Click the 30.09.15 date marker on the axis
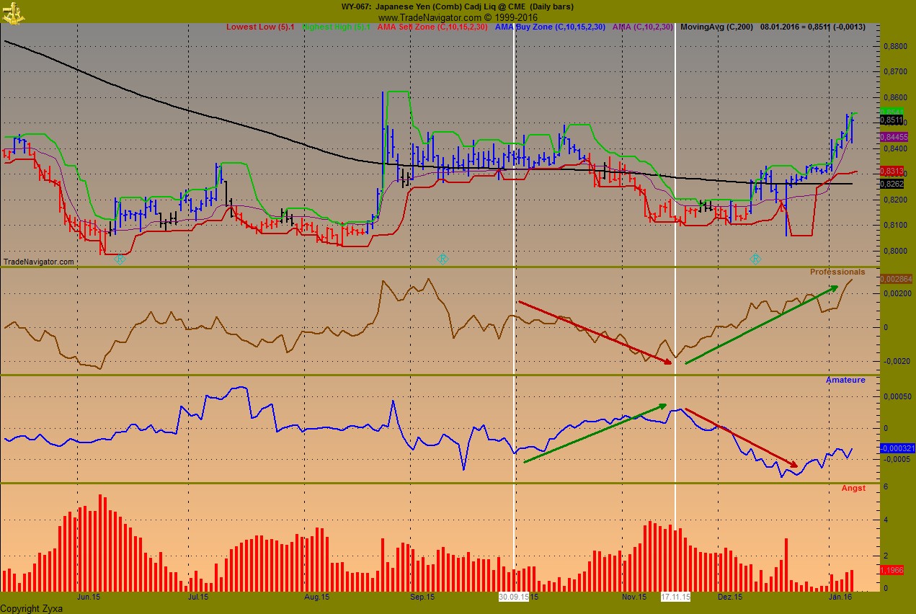Screen dimensions: 916x614 click(513, 597)
